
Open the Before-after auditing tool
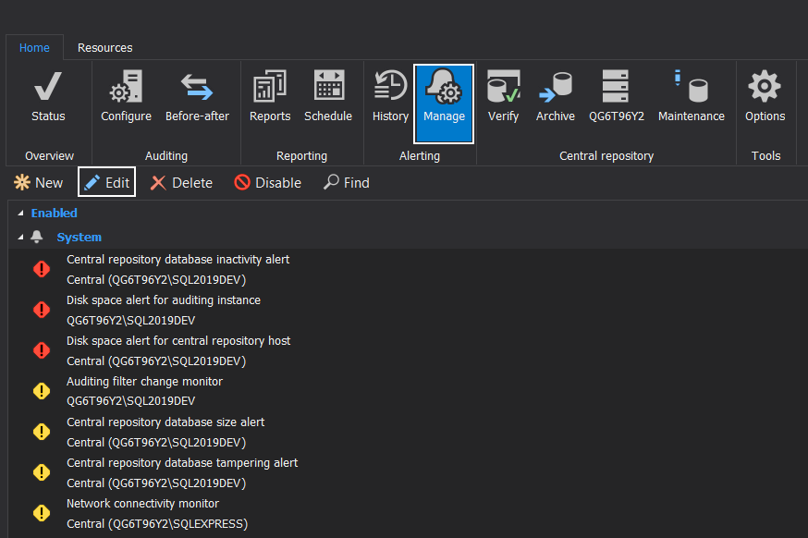[197, 88]
